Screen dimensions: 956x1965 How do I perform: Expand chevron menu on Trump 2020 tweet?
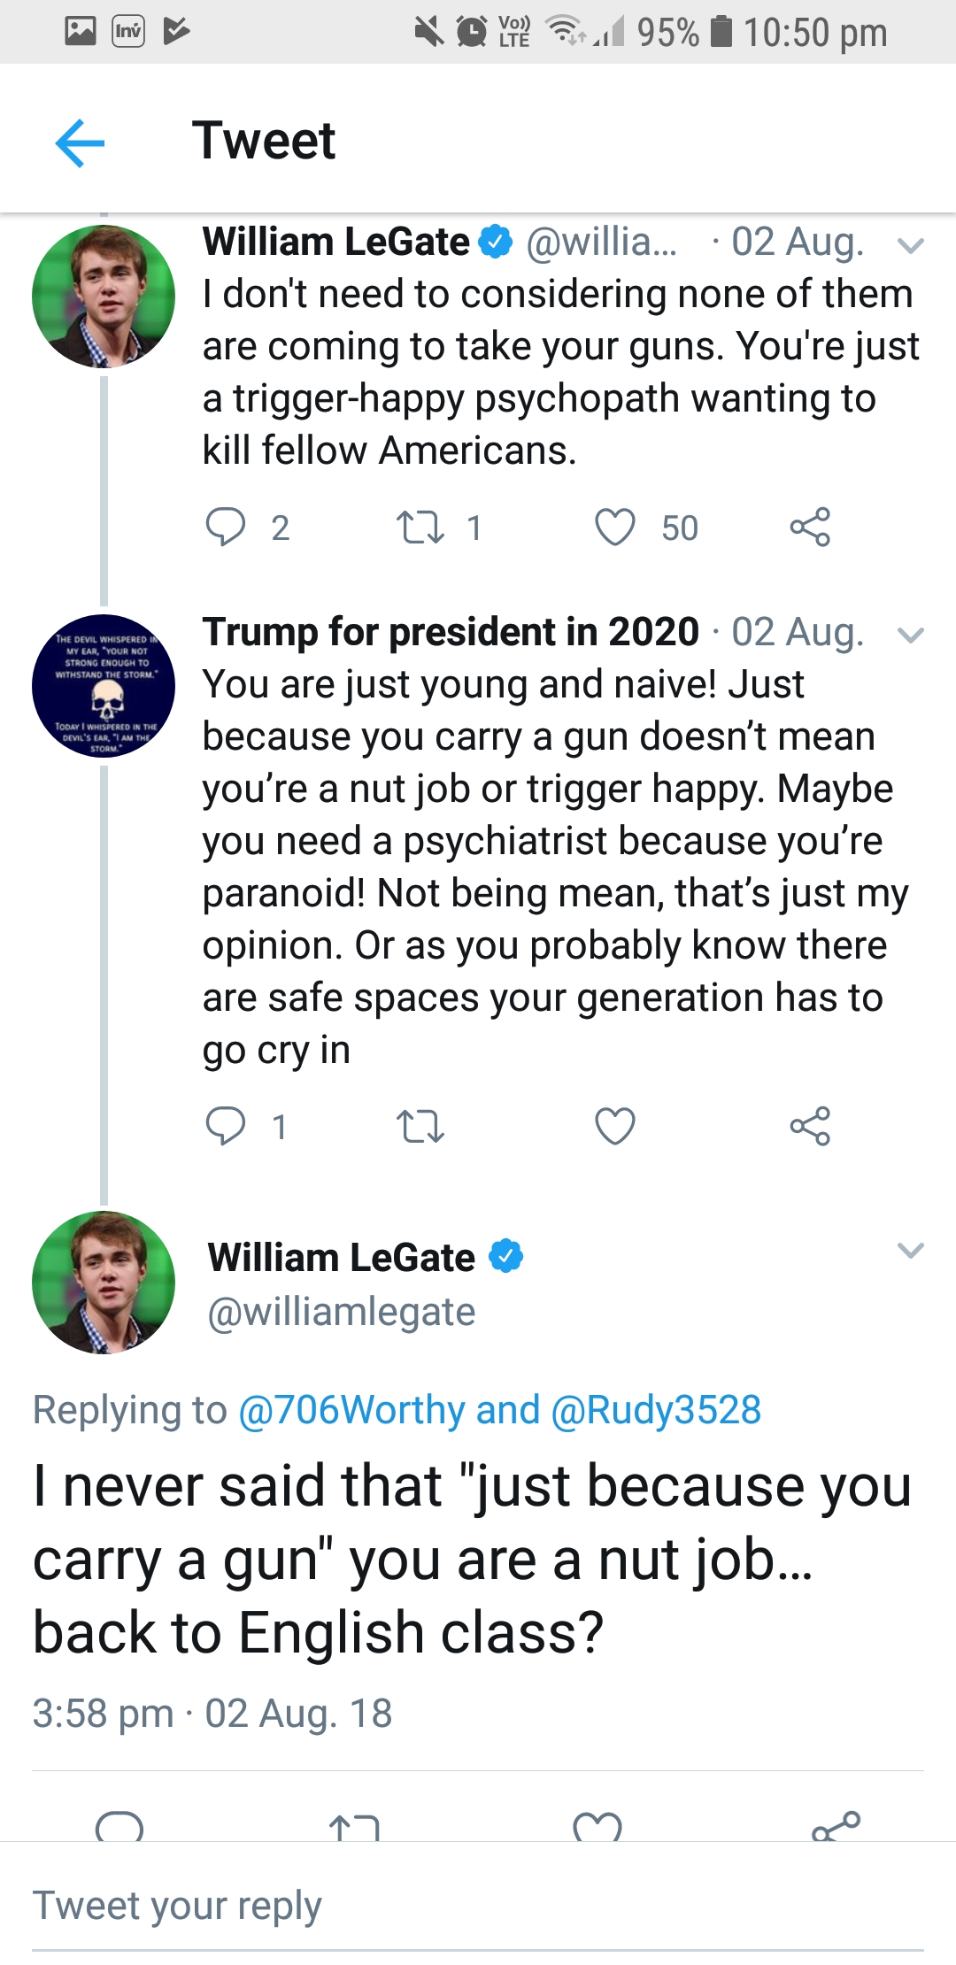point(911,635)
